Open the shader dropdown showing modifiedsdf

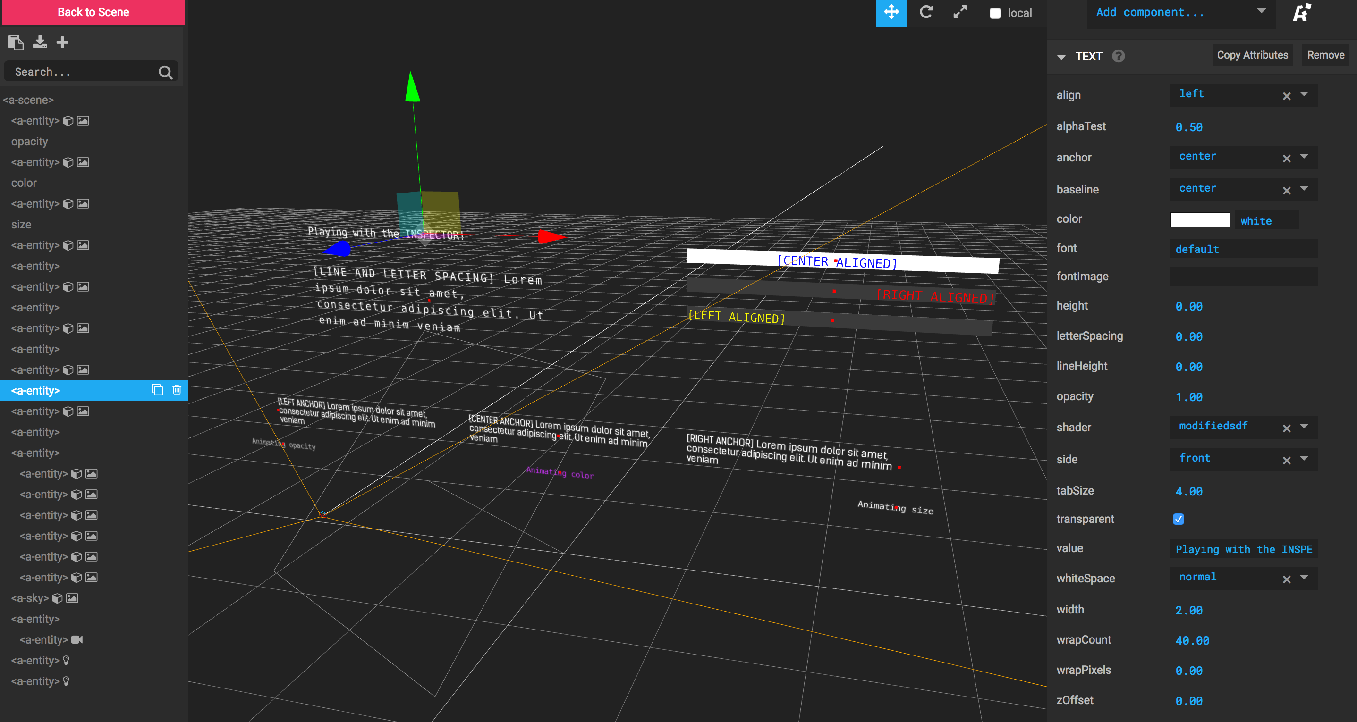1304,427
